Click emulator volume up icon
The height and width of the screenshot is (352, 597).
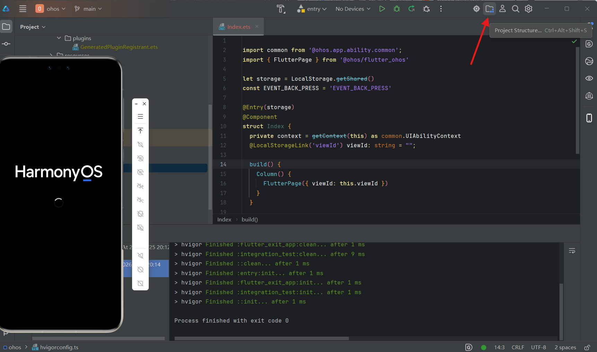(140, 186)
